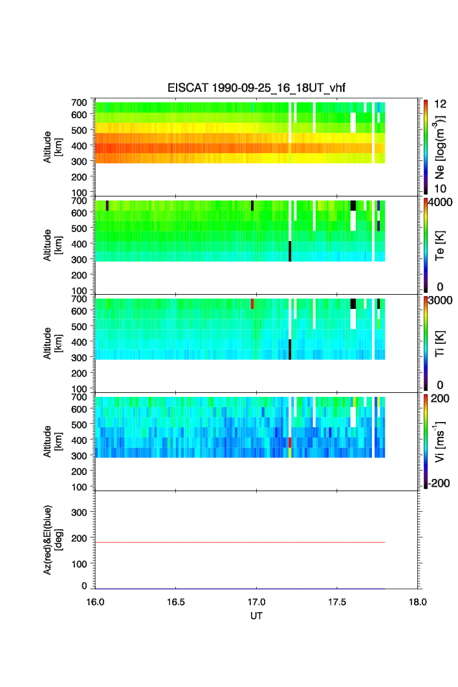Click the Vi [ms-1] colorbar label
The height and width of the screenshot is (687, 458).
[440, 441]
